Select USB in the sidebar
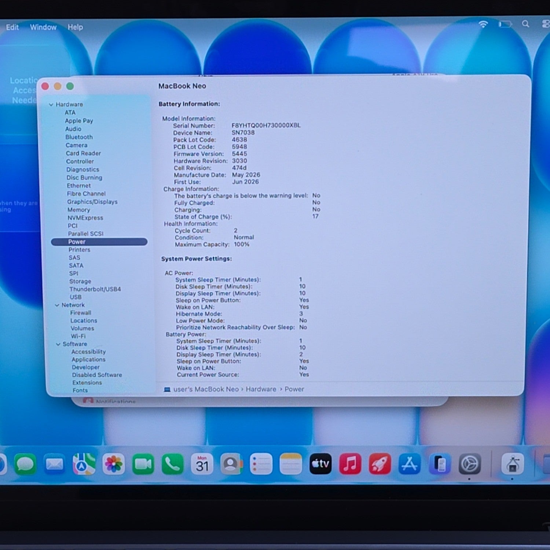The image size is (550, 550). (x=76, y=297)
